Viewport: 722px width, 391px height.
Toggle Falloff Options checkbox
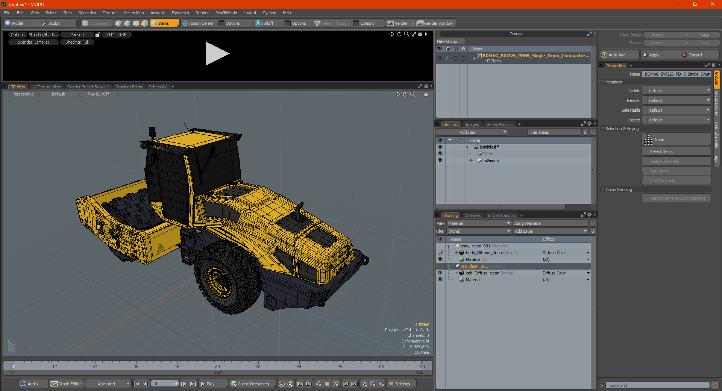click(288, 23)
